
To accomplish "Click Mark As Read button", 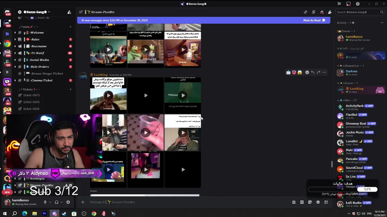I will (x=314, y=20).
